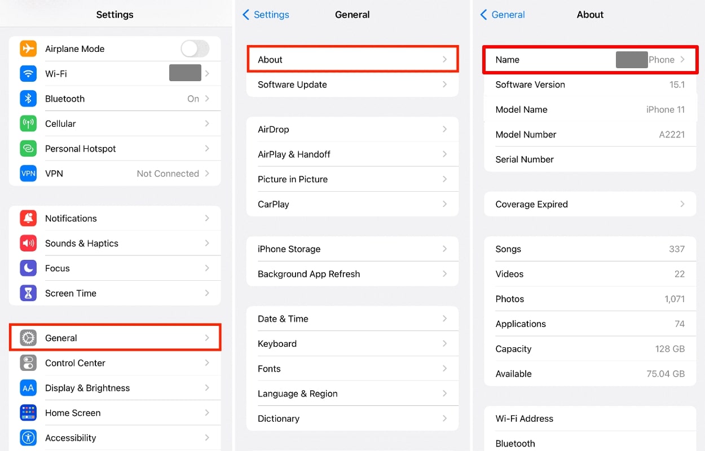
Task: Open iPhone Storage chevron
Action: pyautogui.click(x=444, y=249)
